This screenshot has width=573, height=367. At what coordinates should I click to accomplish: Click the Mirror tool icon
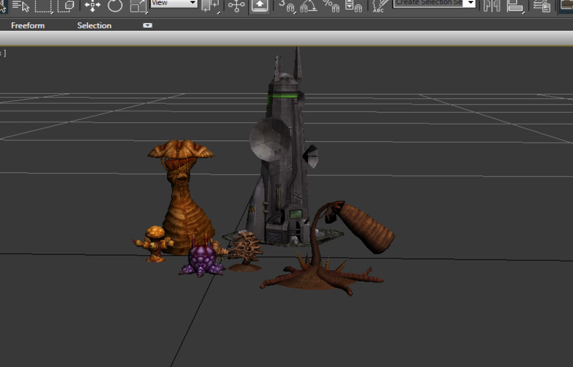491,6
